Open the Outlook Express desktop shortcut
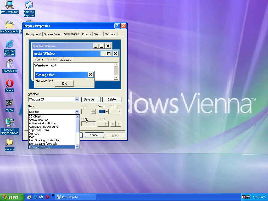The image size is (268, 201). pyautogui.click(x=29, y=9)
